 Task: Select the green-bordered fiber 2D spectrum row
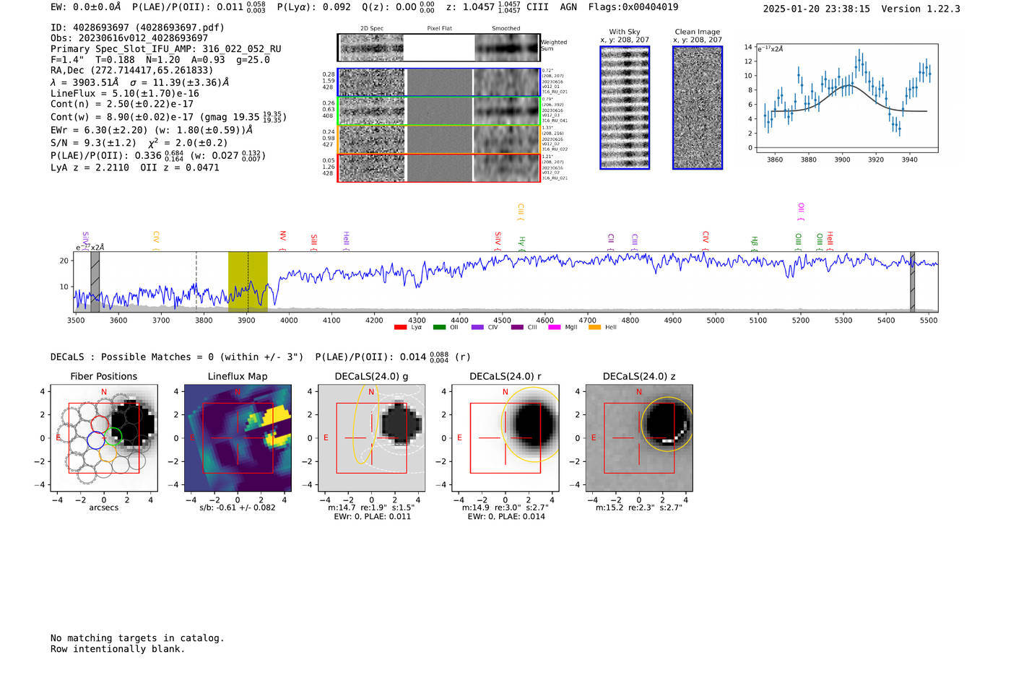click(439, 111)
